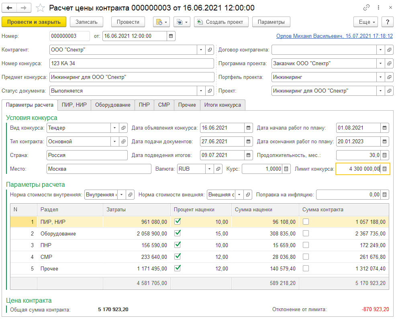Image resolution: width=396 pixels, height=320 pixels.
Task: Expand the Статус документа dropdown
Action: coord(201,91)
